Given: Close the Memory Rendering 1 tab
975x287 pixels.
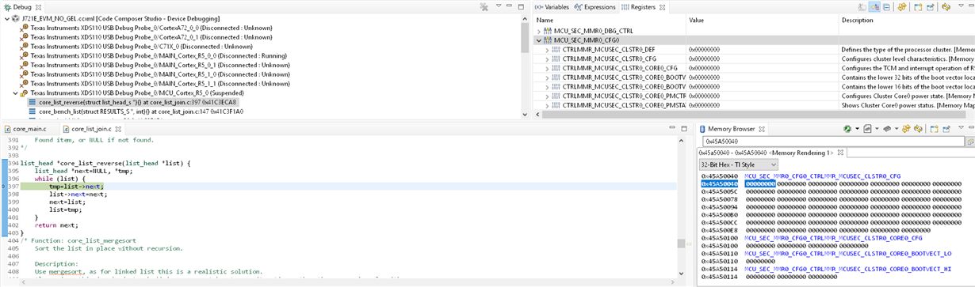Looking at the screenshot, I should pyautogui.click(x=841, y=152).
